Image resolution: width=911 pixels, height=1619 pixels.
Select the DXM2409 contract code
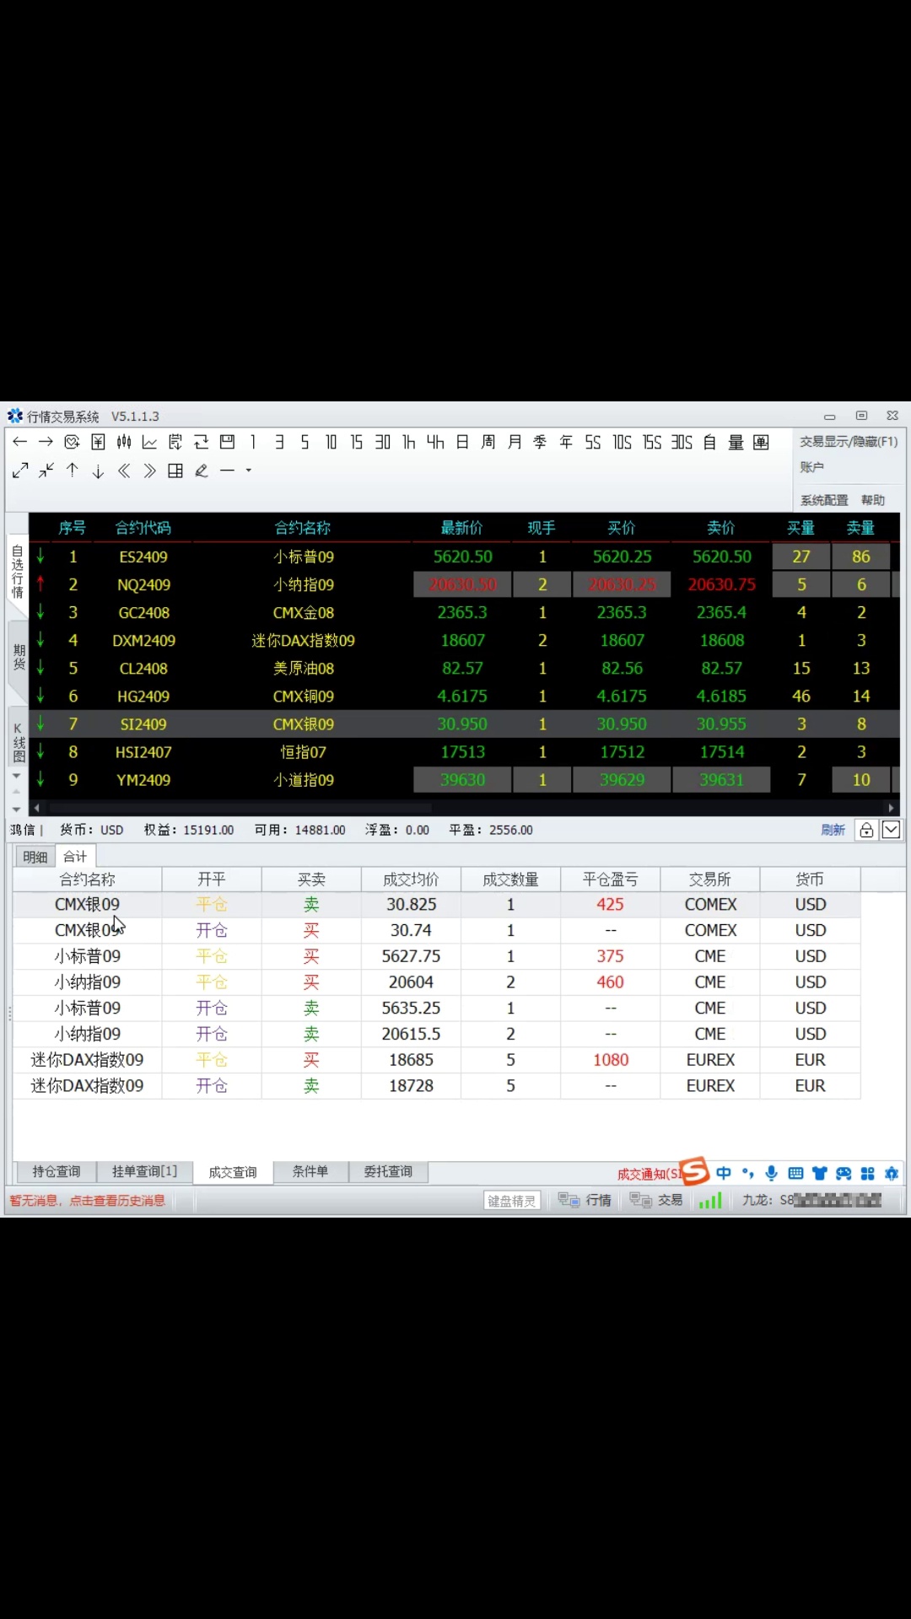(143, 641)
